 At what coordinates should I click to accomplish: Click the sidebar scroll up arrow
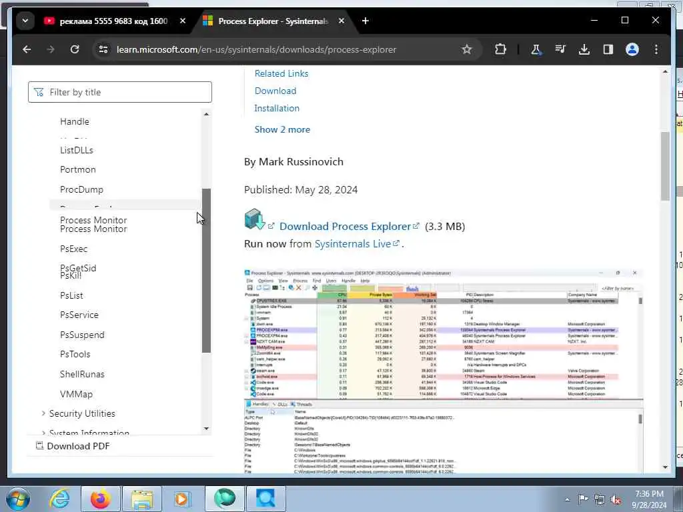tap(207, 115)
